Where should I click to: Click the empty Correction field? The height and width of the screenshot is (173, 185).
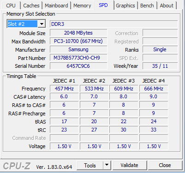click(160, 33)
